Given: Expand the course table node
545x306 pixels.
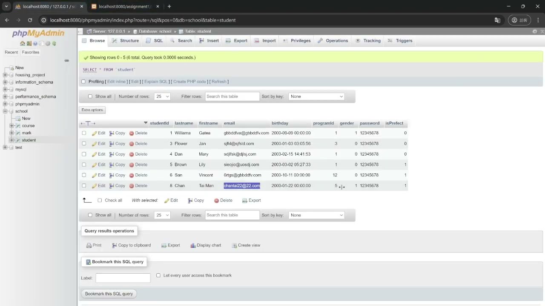Looking at the screenshot, I should coord(12,126).
